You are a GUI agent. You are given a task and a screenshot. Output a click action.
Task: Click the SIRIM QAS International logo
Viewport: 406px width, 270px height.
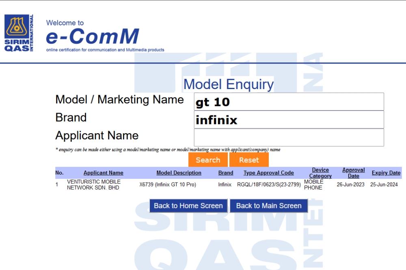(19, 33)
